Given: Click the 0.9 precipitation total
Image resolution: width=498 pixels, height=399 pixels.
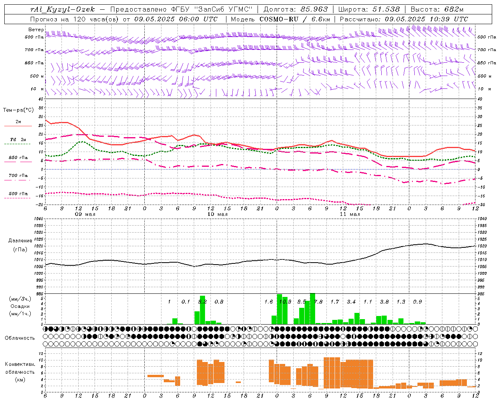Looking at the screenshot, I should click(417, 302).
